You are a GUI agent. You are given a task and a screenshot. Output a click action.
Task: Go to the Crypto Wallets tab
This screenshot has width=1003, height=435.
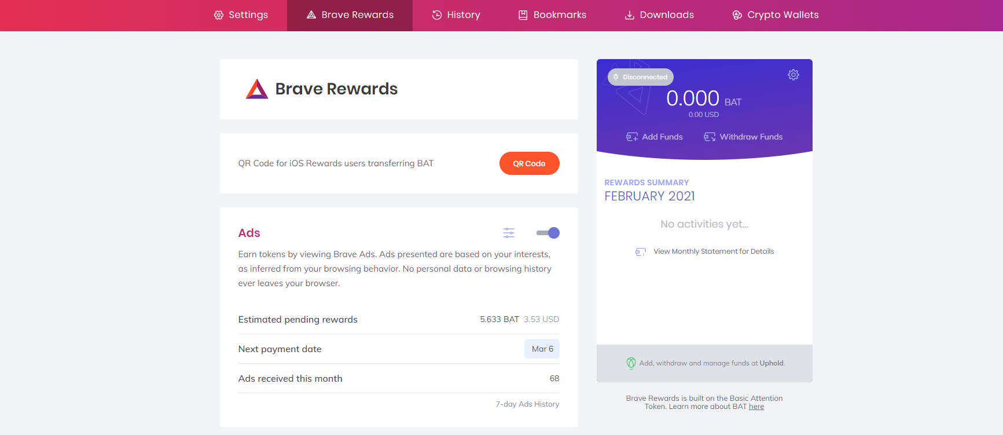pos(776,15)
